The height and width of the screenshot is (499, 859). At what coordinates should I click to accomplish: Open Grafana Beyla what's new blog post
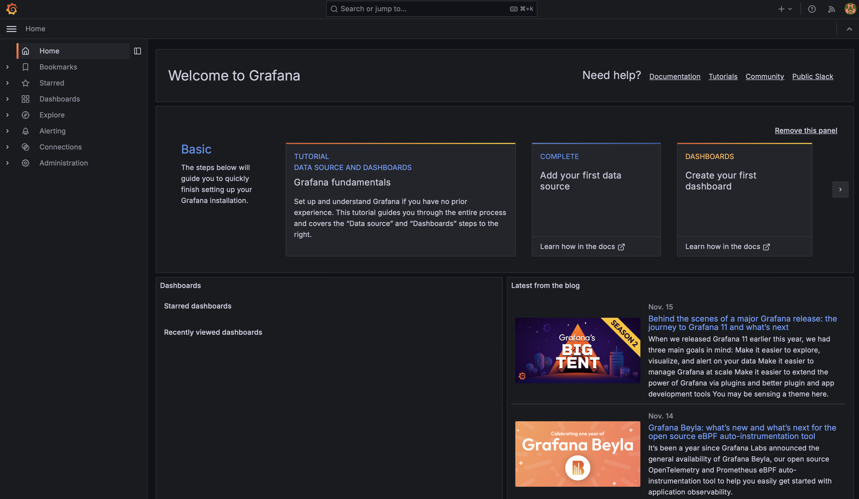742,432
